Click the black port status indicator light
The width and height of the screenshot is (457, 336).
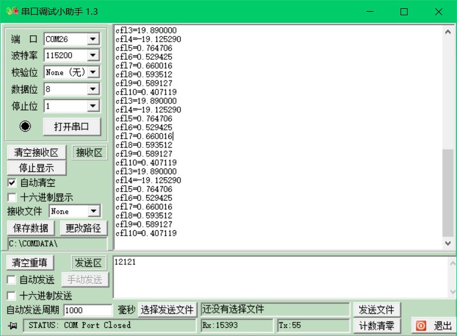tap(25, 126)
